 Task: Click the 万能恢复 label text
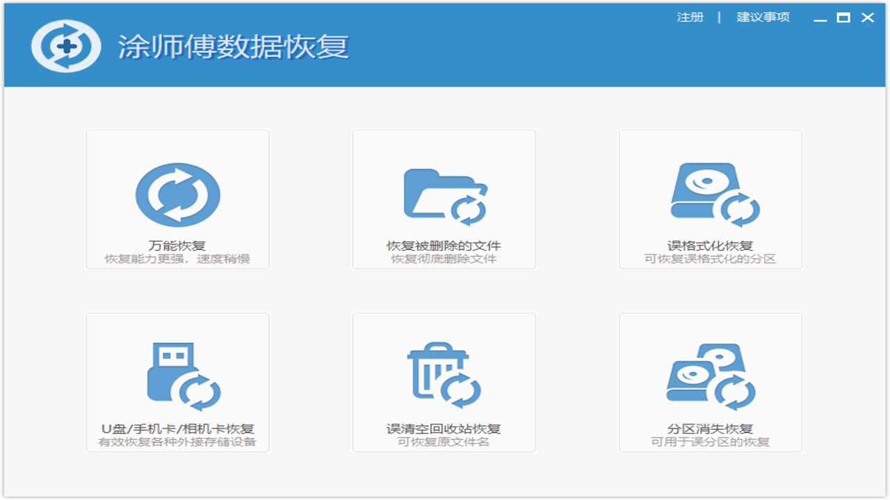177,246
